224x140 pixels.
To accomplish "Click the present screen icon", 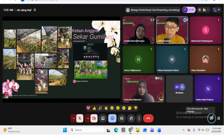I will click(x=103, y=118).
